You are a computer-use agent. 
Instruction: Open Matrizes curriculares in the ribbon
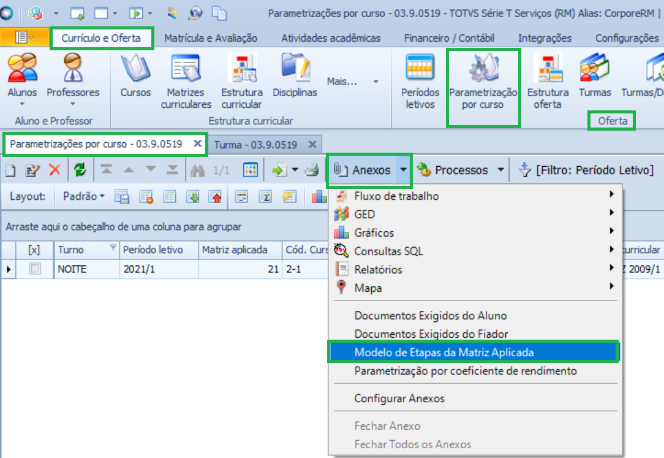[186, 82]
